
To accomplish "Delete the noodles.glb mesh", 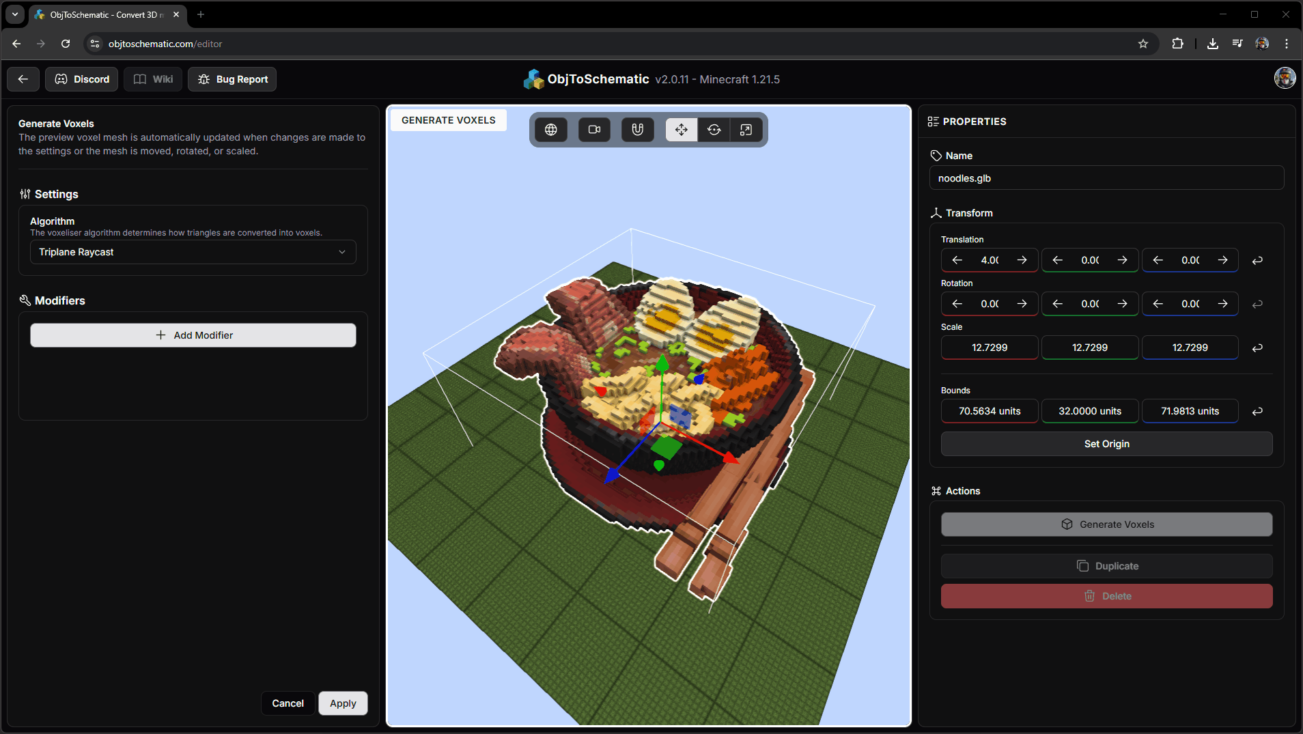I will [1106, 596].
